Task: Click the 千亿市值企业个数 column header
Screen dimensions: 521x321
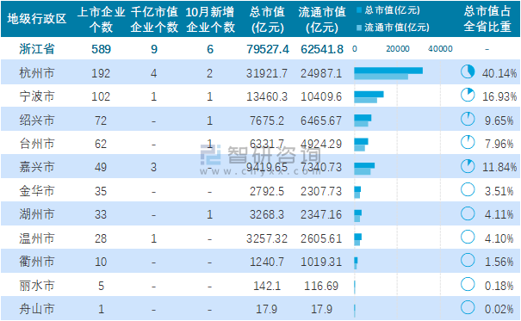Action: click(x=154, y=19)
